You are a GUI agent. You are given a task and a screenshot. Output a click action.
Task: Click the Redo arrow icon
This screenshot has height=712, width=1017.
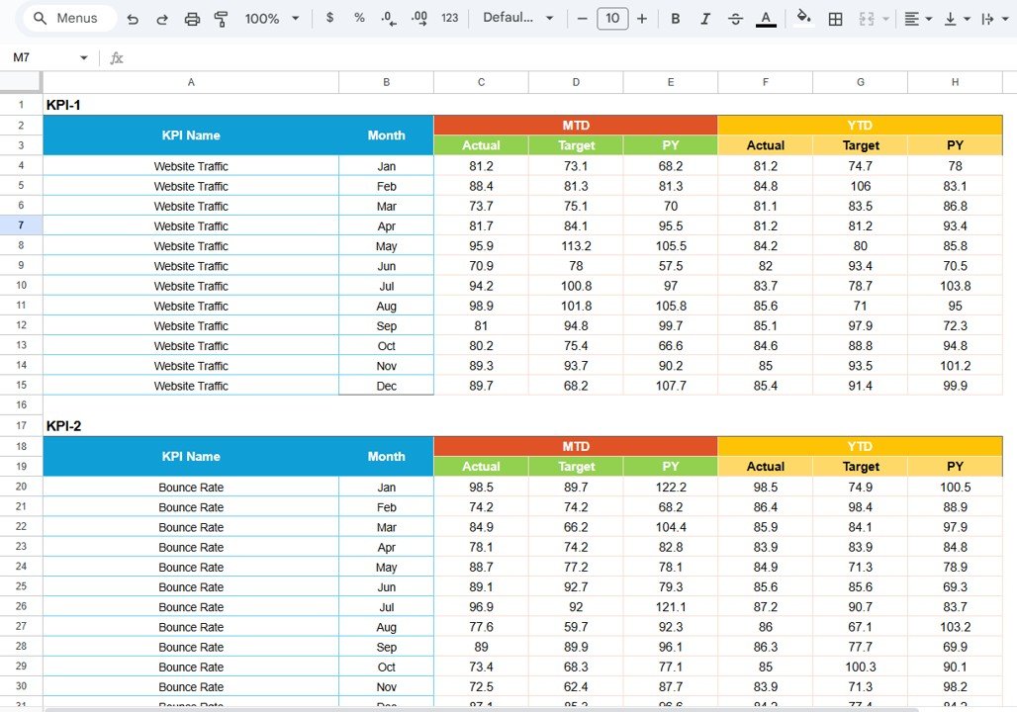[x=162, y=19]
